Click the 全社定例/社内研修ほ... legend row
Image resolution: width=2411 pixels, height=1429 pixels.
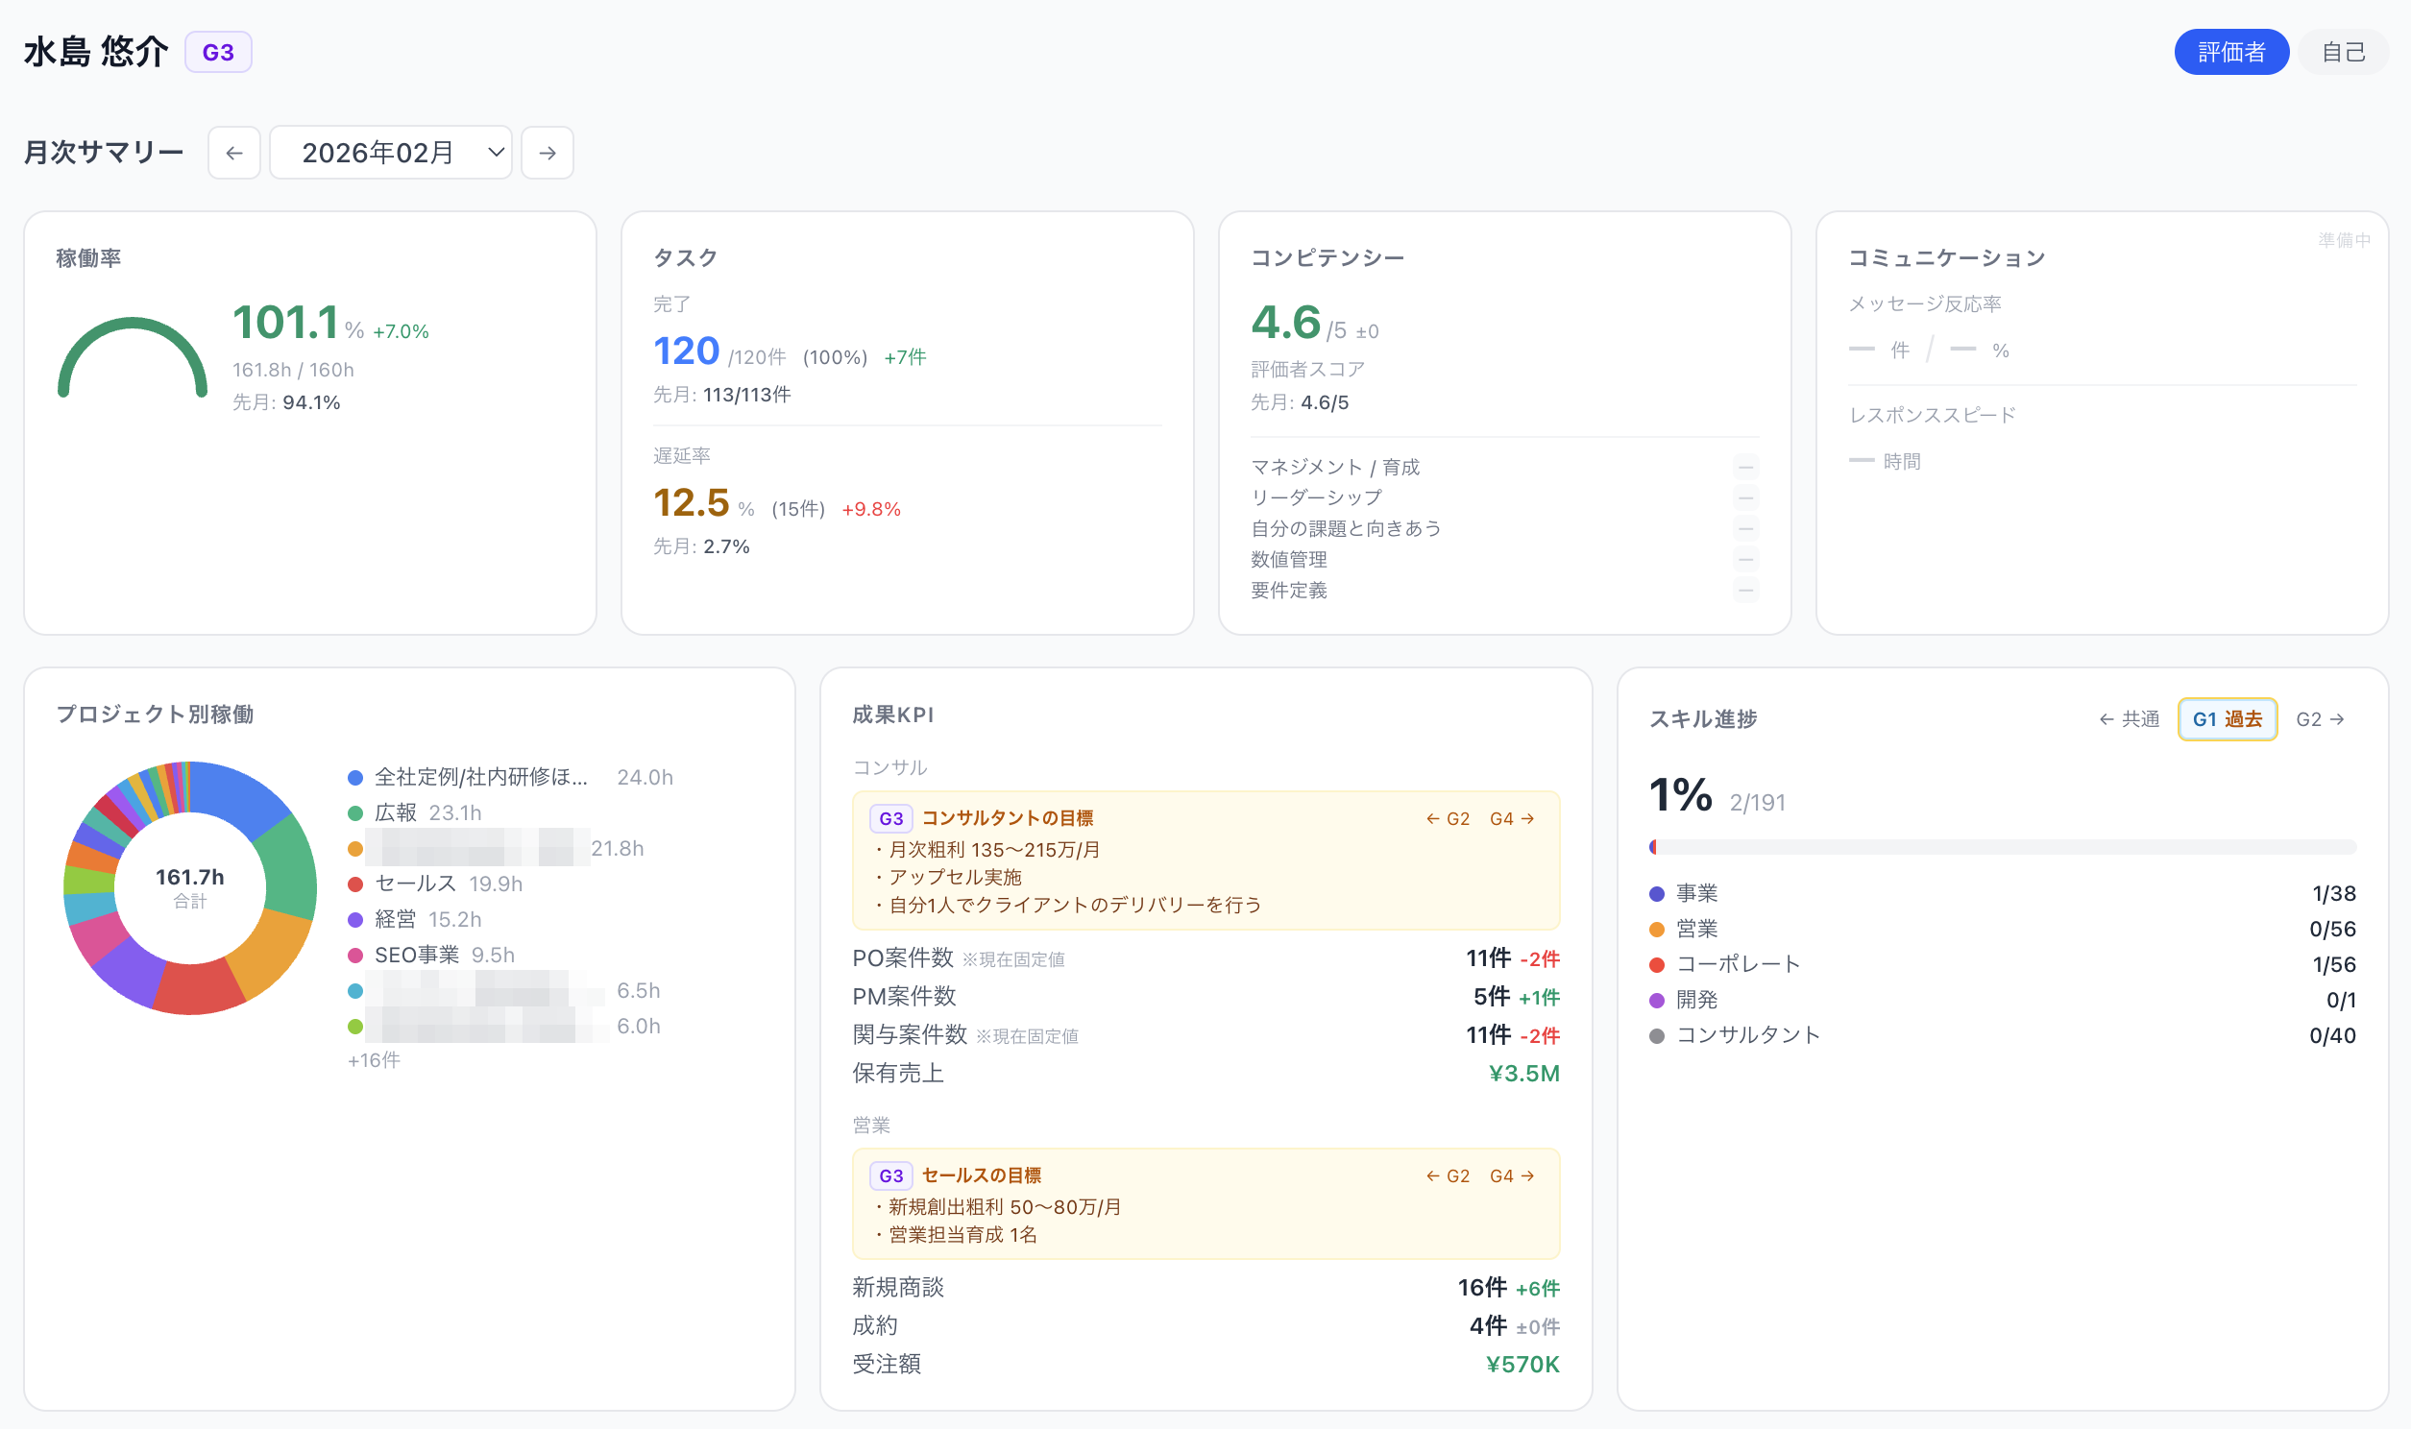[510, 778]
